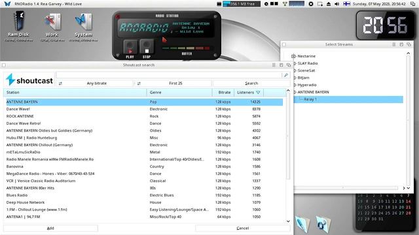
Task: Select the VCR | Venice Classic Radio Auditorium row
Action: tap(145, 181)
